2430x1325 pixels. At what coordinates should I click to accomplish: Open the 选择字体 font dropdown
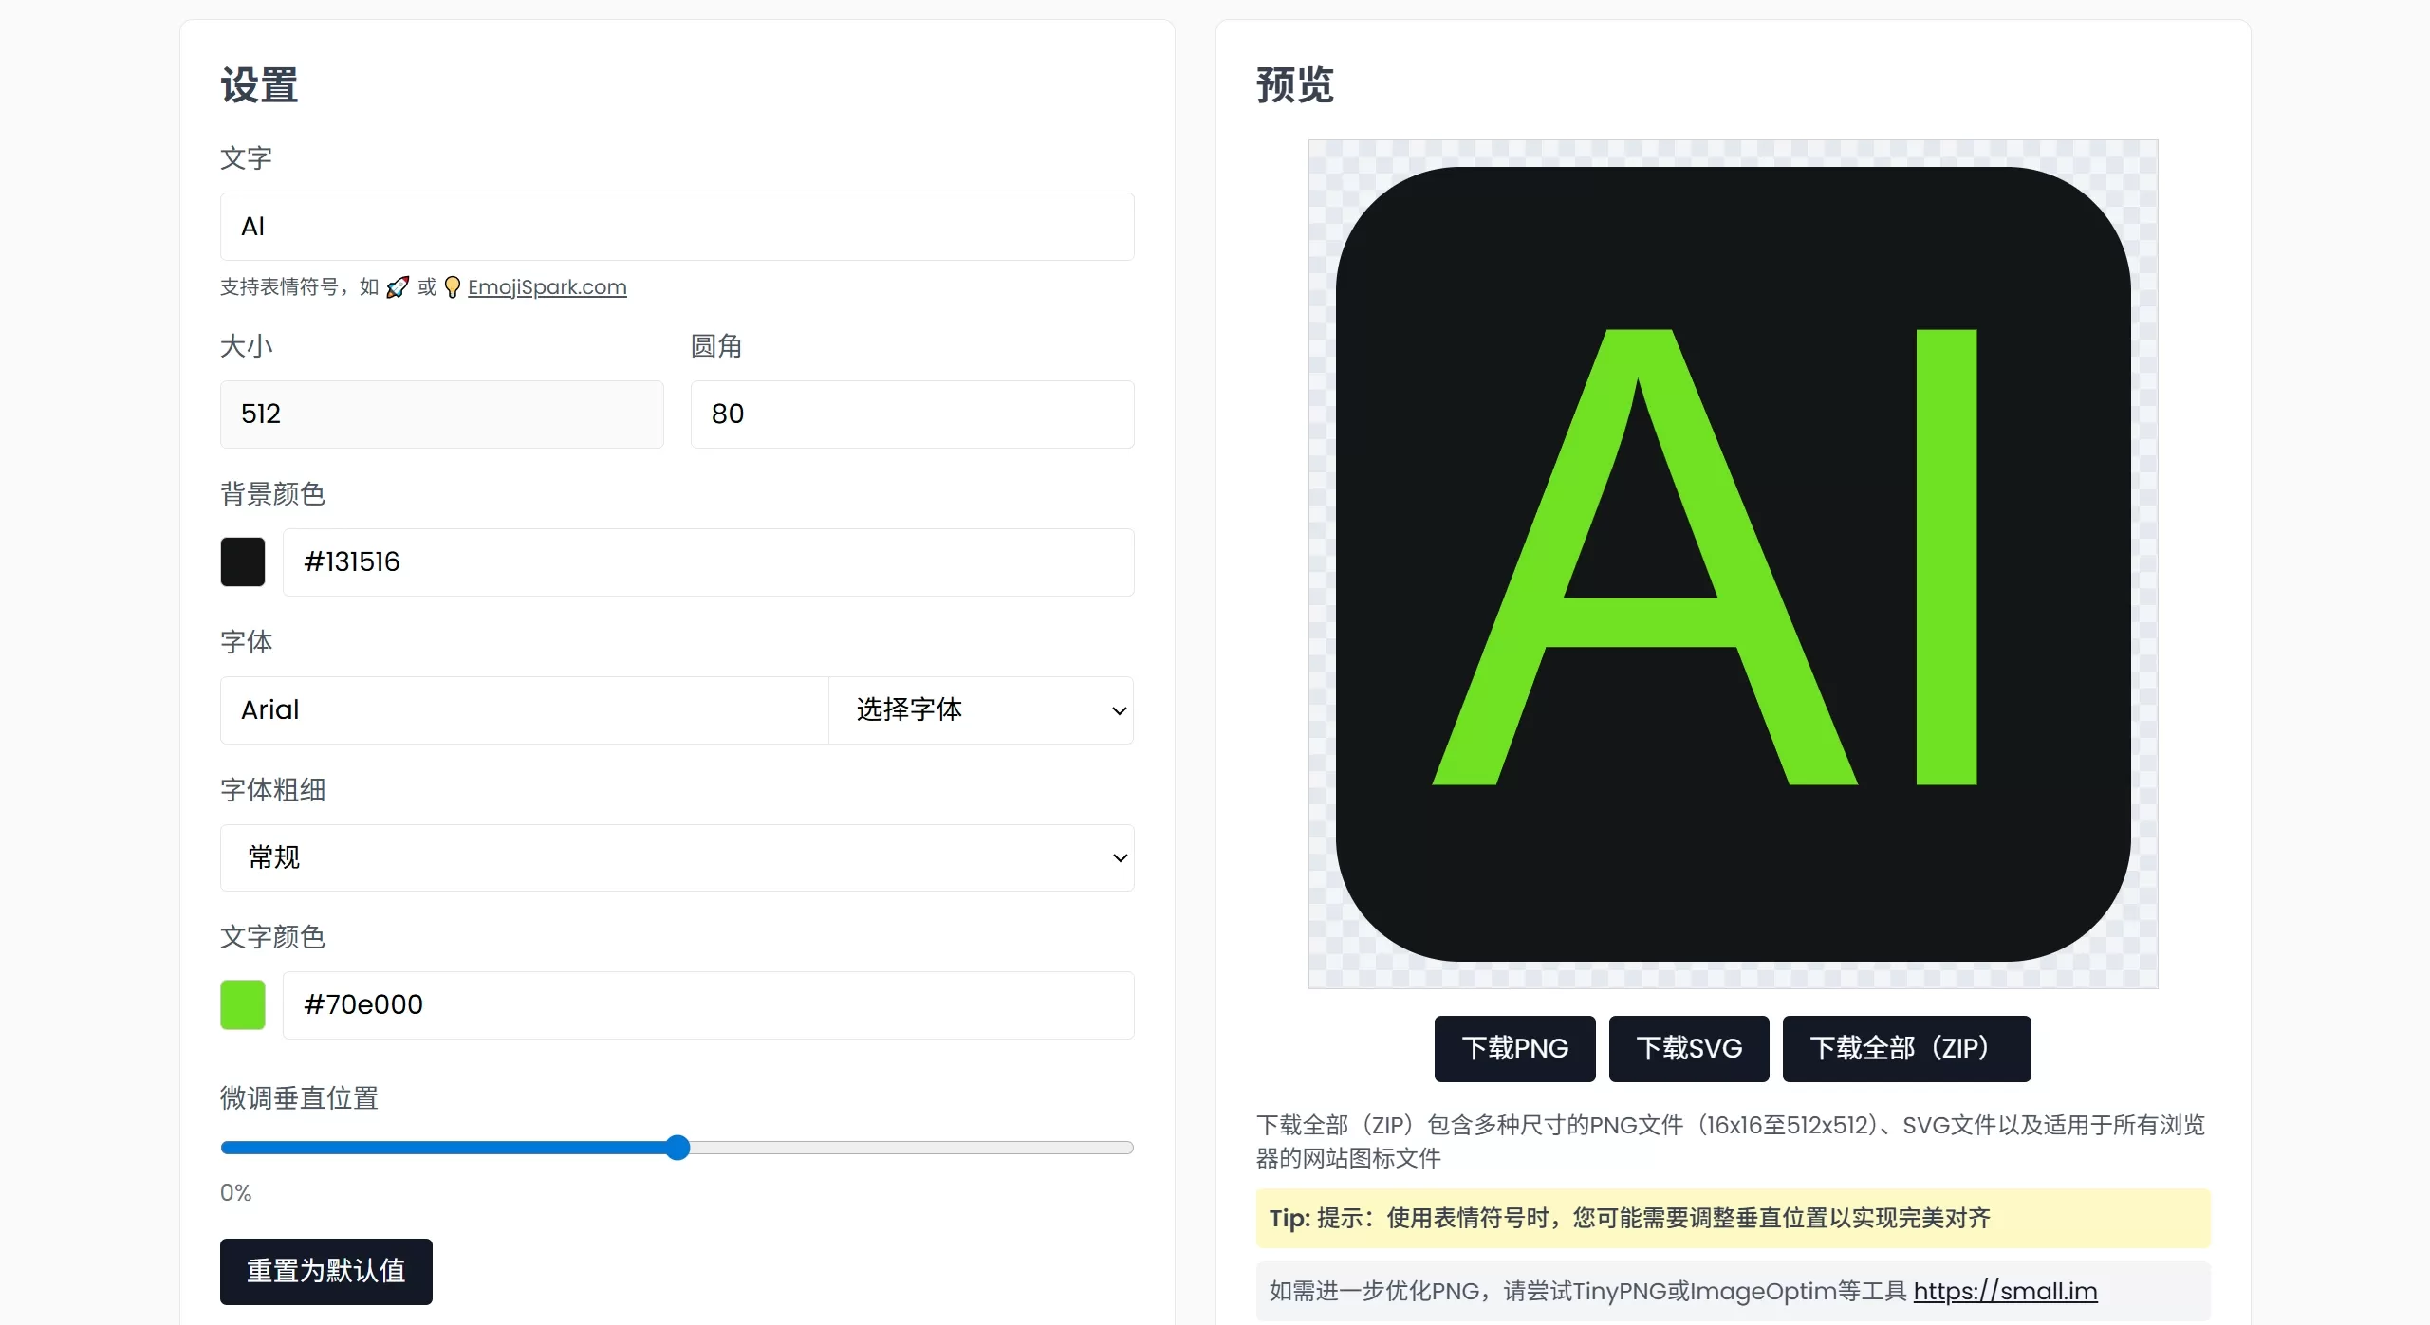(x=981, y=709)
